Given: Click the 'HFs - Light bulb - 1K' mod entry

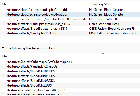Looking at the screenshot, I should coord(104,19).
